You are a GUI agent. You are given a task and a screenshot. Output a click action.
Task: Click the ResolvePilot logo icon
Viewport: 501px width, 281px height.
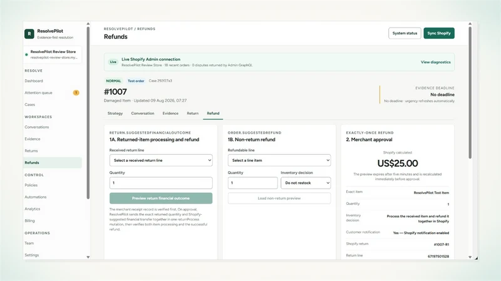point(29,34)
